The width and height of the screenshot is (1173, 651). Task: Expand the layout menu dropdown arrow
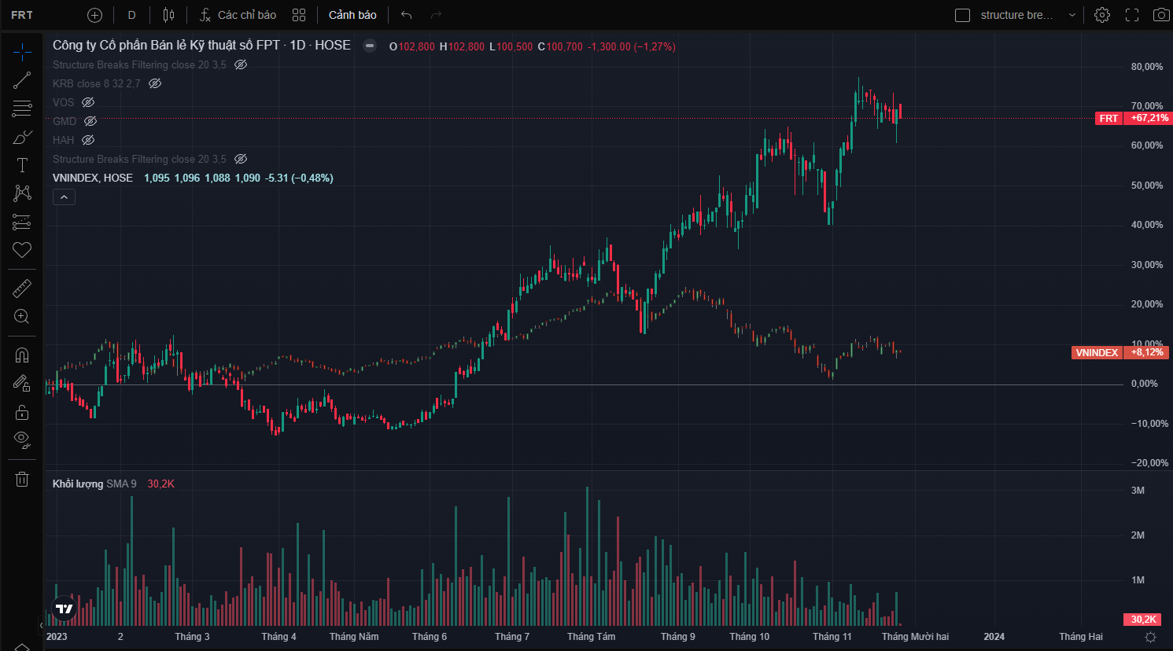pyautogui.click(x=1072, y=15)
